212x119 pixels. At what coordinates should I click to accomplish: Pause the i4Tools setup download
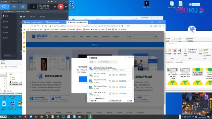click(126, 68)
